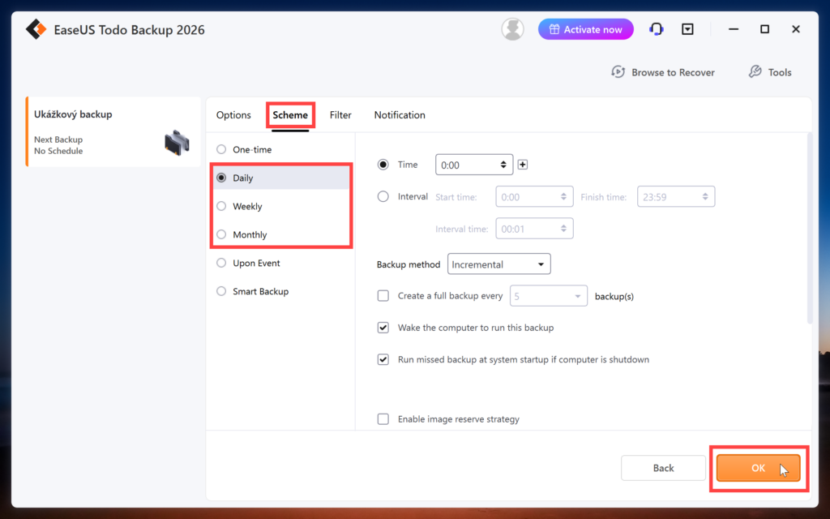The height and width of the screenshot is (519, 830).
Task: Click the Backup method label
Action: coord(409,264)
